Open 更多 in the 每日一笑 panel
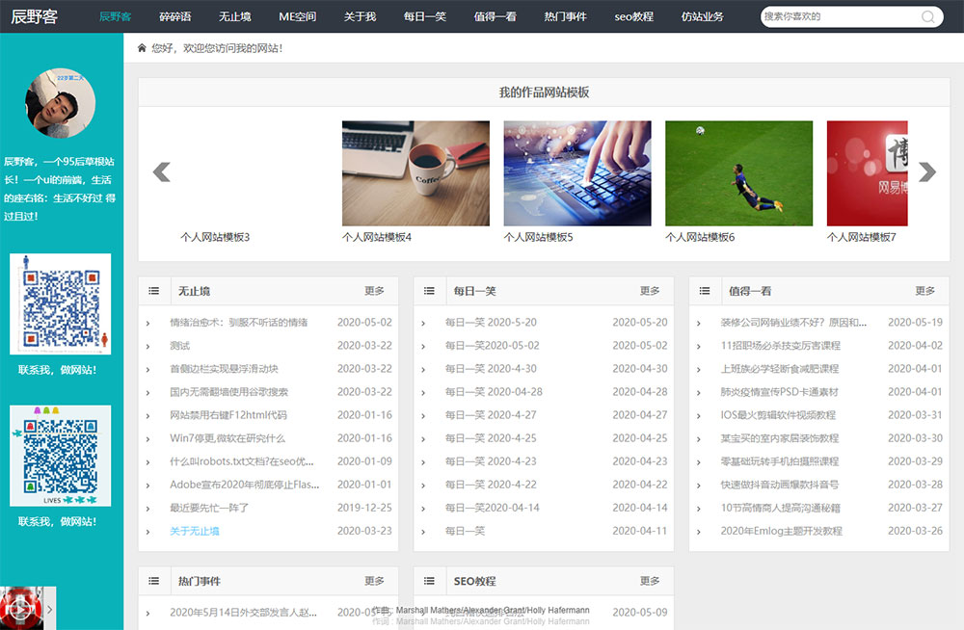The height and width of the screenshot is (630, 964). pyautogui.click(x=650, y=291)
